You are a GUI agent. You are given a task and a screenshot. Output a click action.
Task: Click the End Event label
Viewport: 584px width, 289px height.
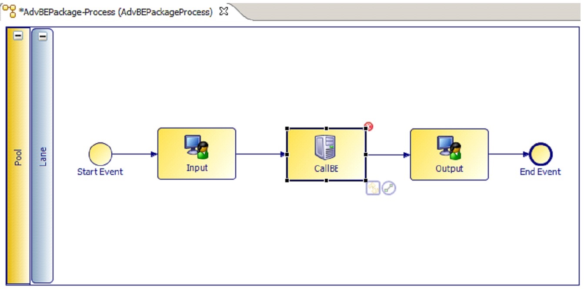[541, 172]
